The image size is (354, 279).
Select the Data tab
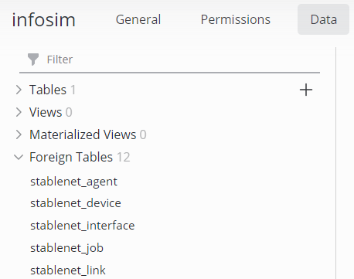[323, 19]
